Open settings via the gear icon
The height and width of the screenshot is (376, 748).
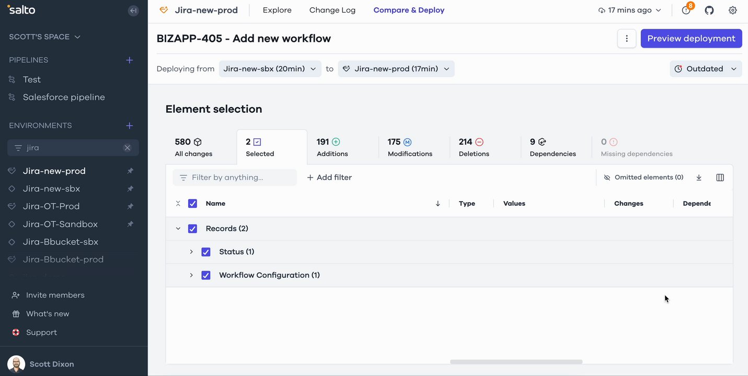(x=733, y=10)
